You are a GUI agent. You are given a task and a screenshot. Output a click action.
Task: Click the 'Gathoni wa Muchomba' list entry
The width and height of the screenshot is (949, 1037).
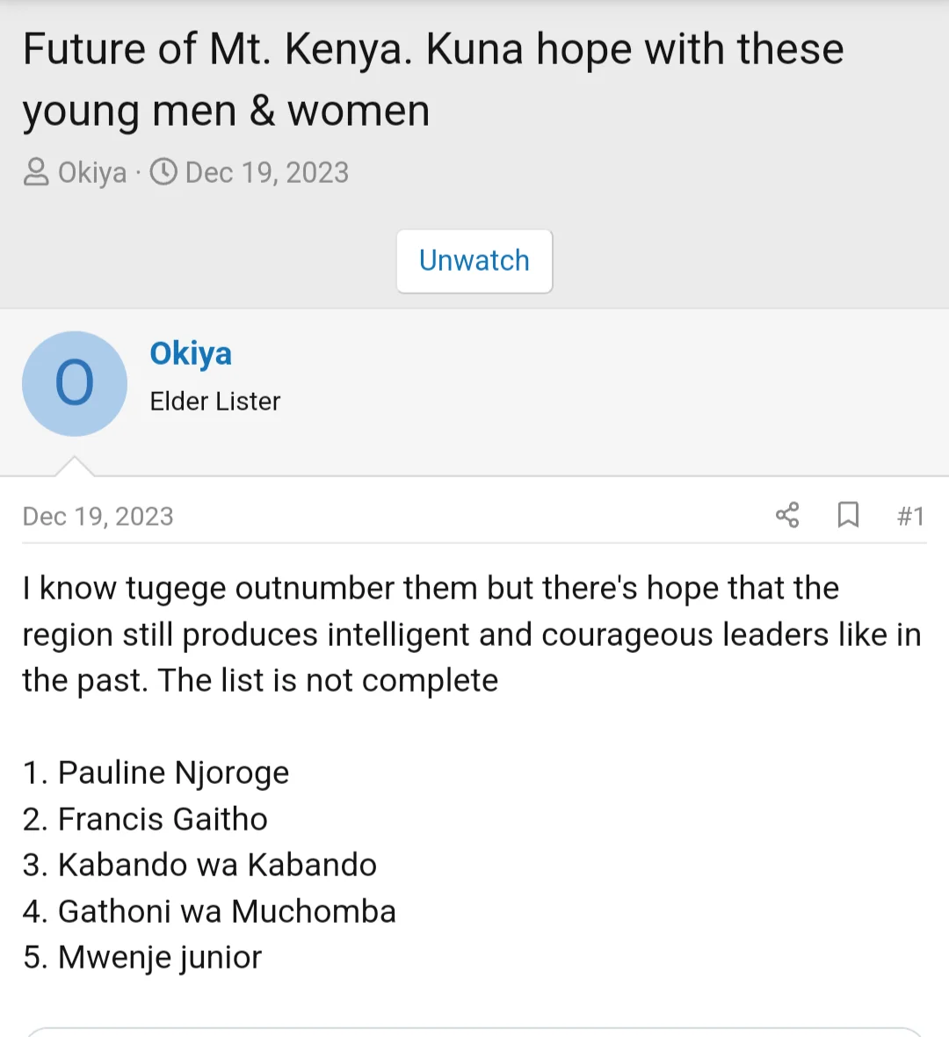227,911
